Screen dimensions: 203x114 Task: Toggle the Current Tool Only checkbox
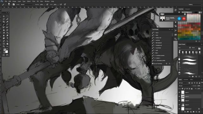coord(153,64)
